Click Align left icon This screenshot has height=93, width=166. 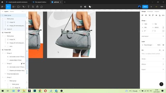pos(142,15)
